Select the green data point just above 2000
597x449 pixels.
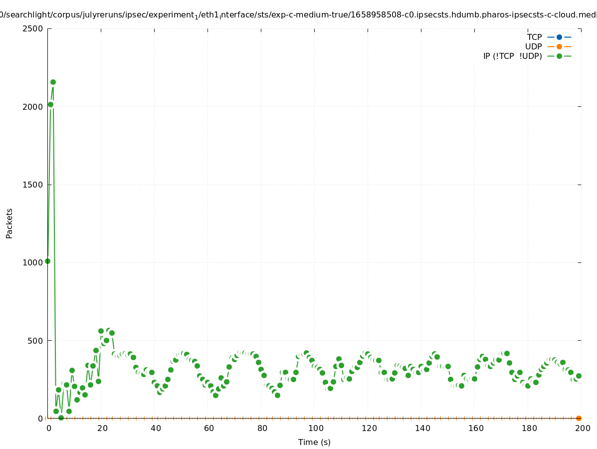(x=50, y=104)
